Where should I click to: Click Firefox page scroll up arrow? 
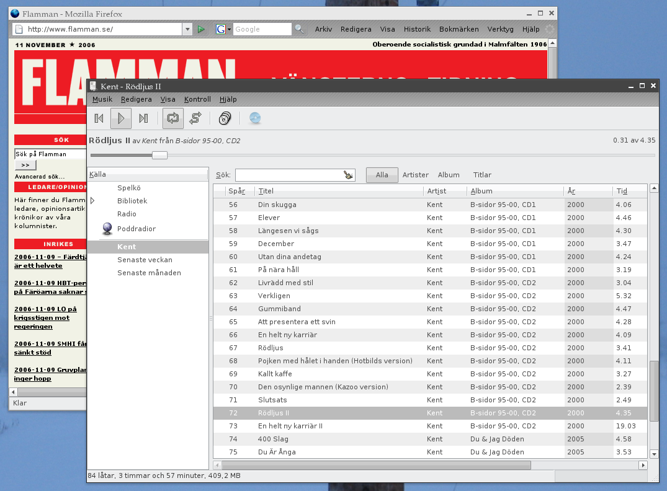coord(552,43)
